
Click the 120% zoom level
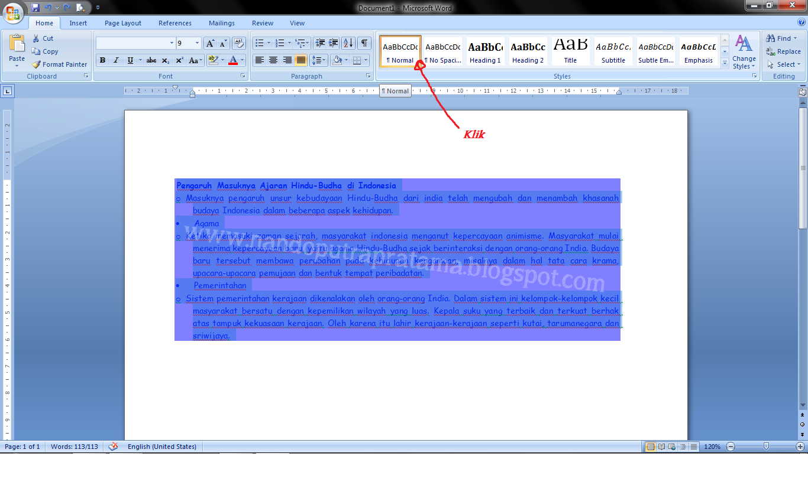click(x=712, y=447)
